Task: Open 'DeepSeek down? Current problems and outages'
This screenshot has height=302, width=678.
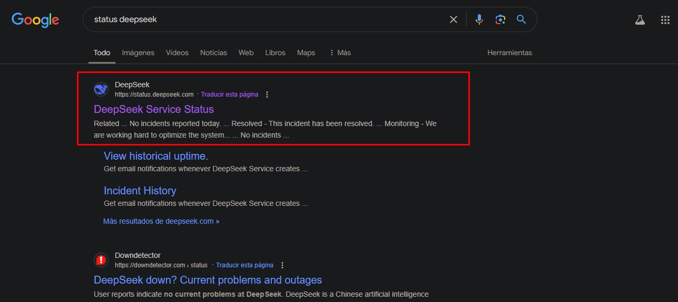Action: [208, 280]
